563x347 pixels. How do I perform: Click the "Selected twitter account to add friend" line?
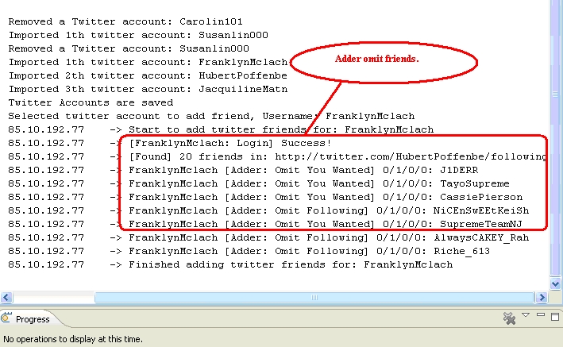click(211, 117)
